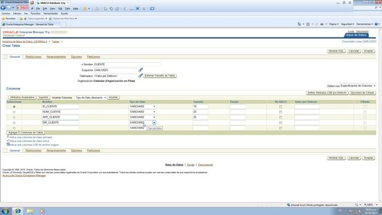Click the browser Forward arrow button
The width and height of the screenshot is (382, 215).
point(9,8)
